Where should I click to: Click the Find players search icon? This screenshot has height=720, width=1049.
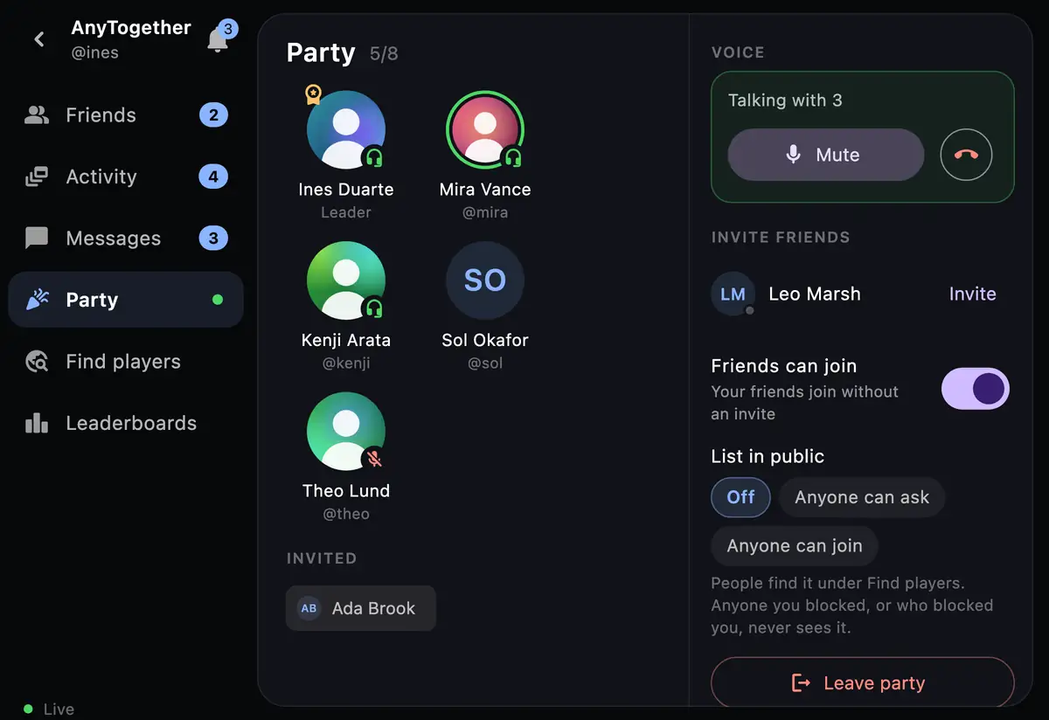click(37, 362)
